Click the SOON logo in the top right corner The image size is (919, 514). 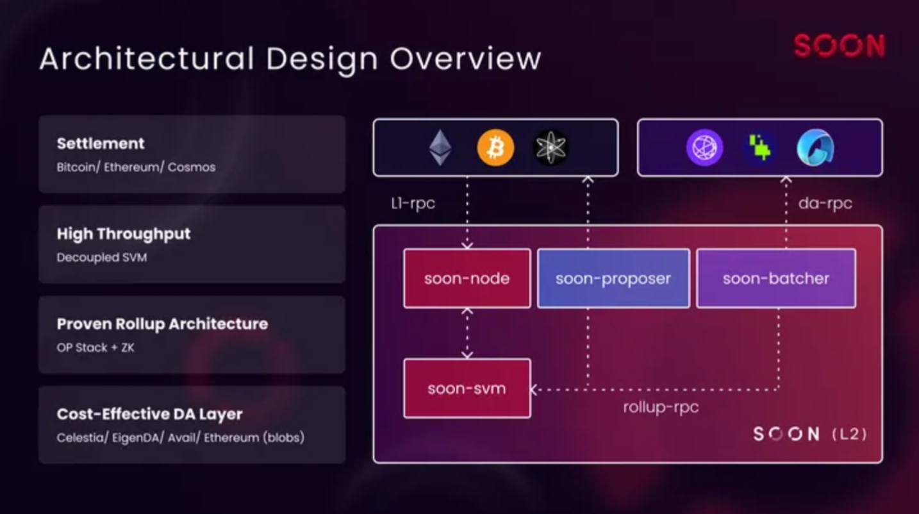840,45
